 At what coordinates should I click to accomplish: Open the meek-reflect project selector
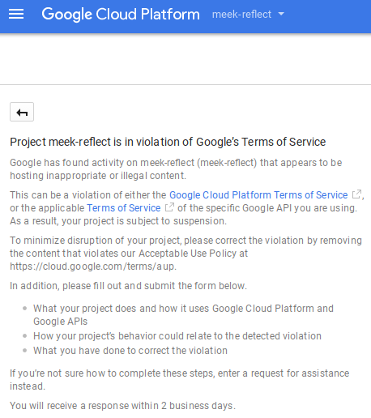click(x=248, y=14)
